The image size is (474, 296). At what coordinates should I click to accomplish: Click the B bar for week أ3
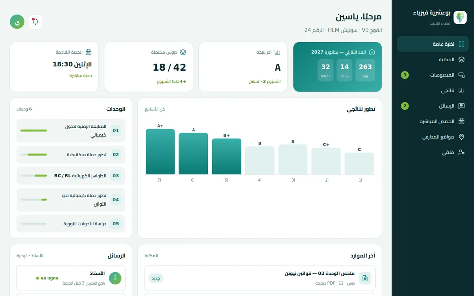click(293, 159)
